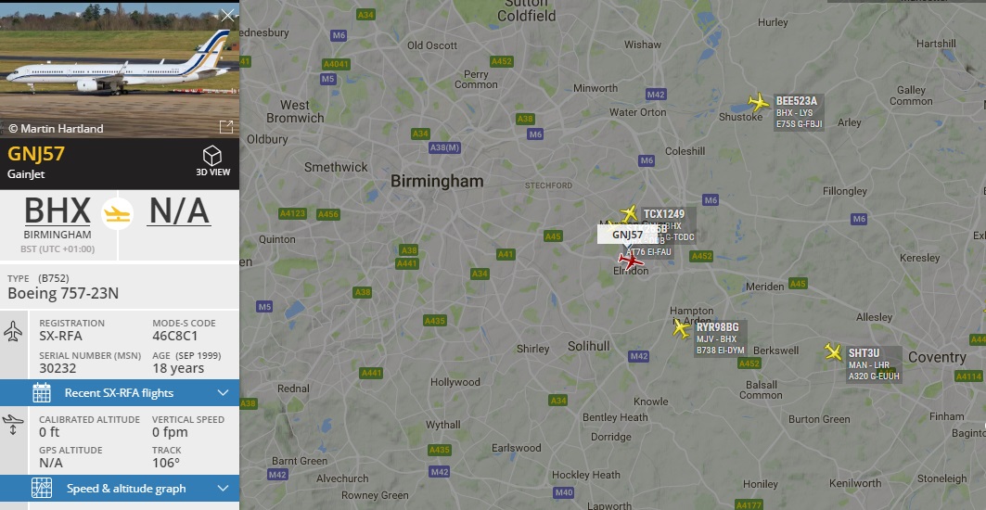Click the BHX departure airport code
The height and width of the screenshot is (510, 986).
click(x=58, y=210)
